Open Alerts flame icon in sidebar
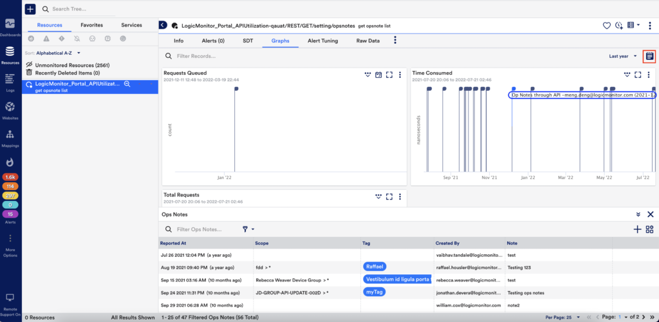659x322 pixels. click(10, 162)
